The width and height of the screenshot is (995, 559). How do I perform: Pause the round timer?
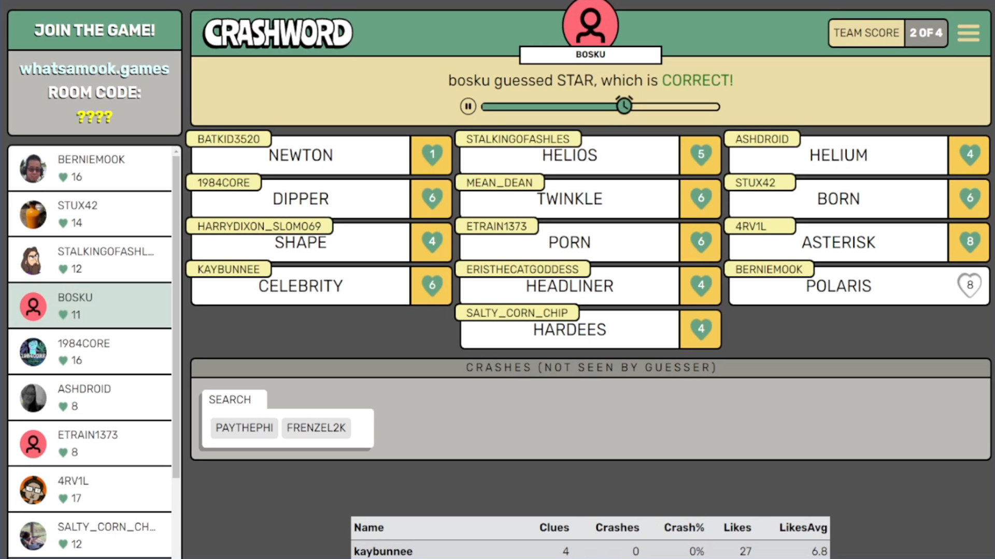coord(468,106)
